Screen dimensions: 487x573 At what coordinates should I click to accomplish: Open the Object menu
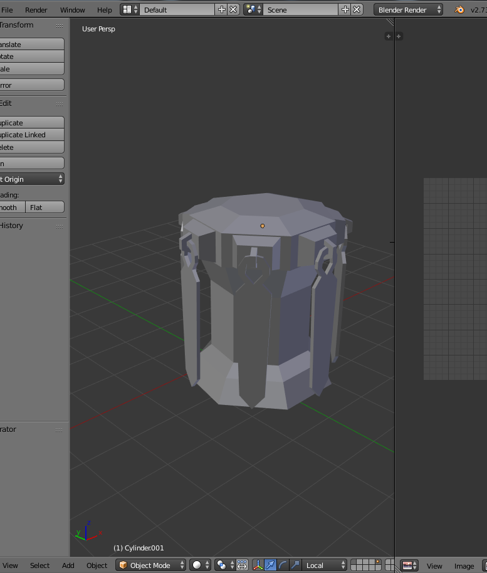97,565
